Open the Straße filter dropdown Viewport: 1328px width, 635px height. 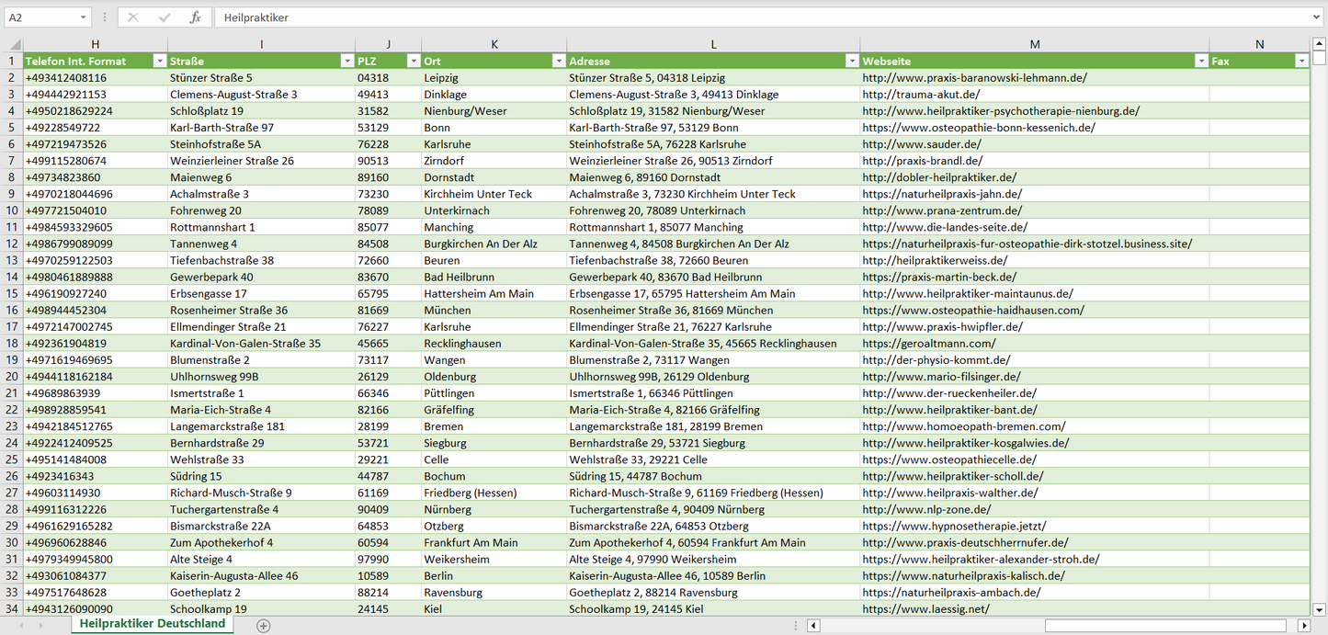pos(346,61)
